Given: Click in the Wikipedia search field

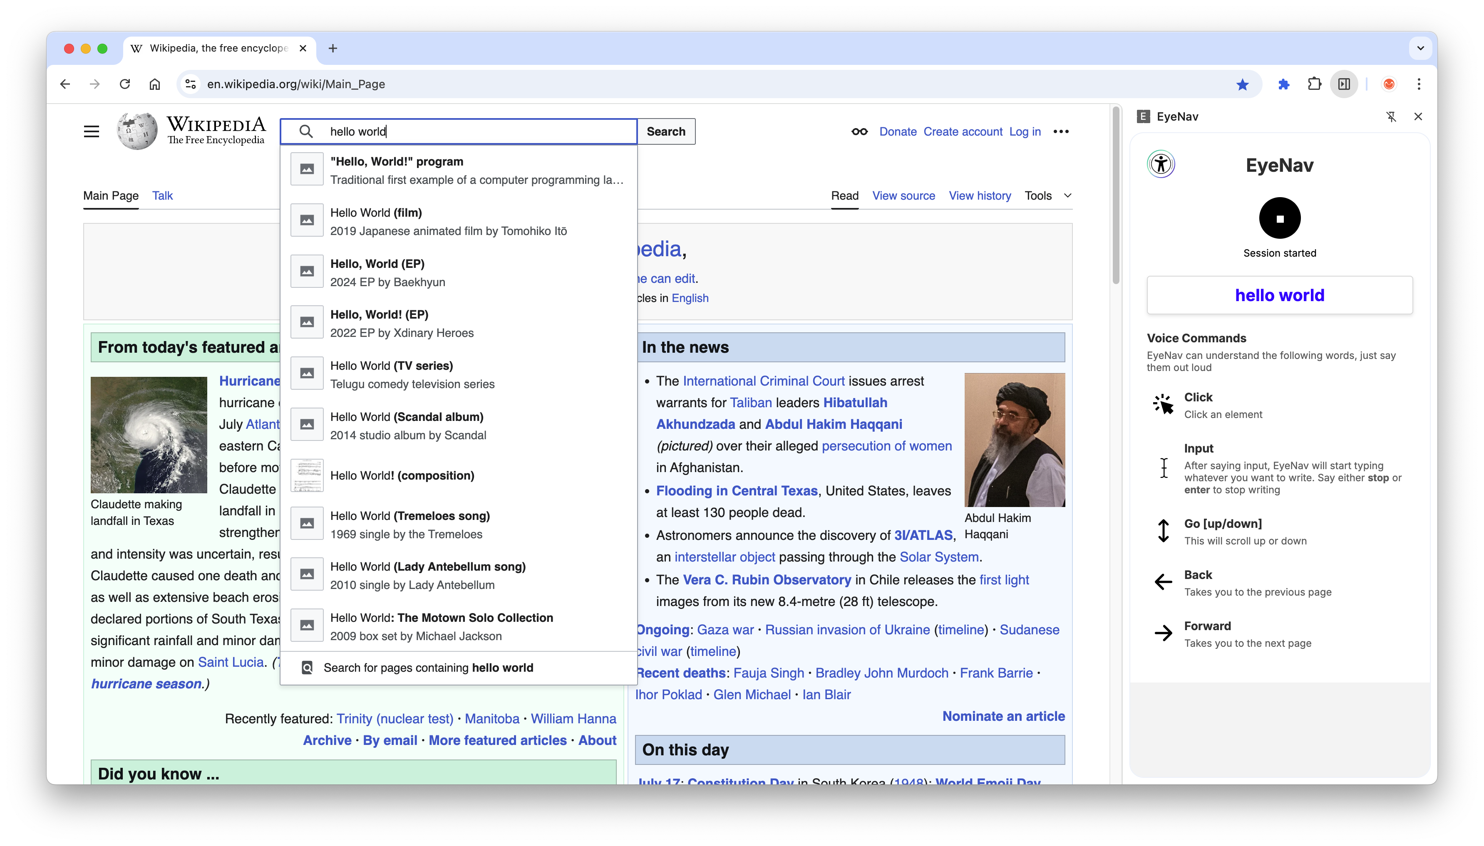Looking at the screenshot, I should click(459, 132).
